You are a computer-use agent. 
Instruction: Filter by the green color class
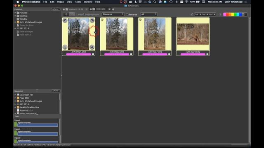coord(235,15)
